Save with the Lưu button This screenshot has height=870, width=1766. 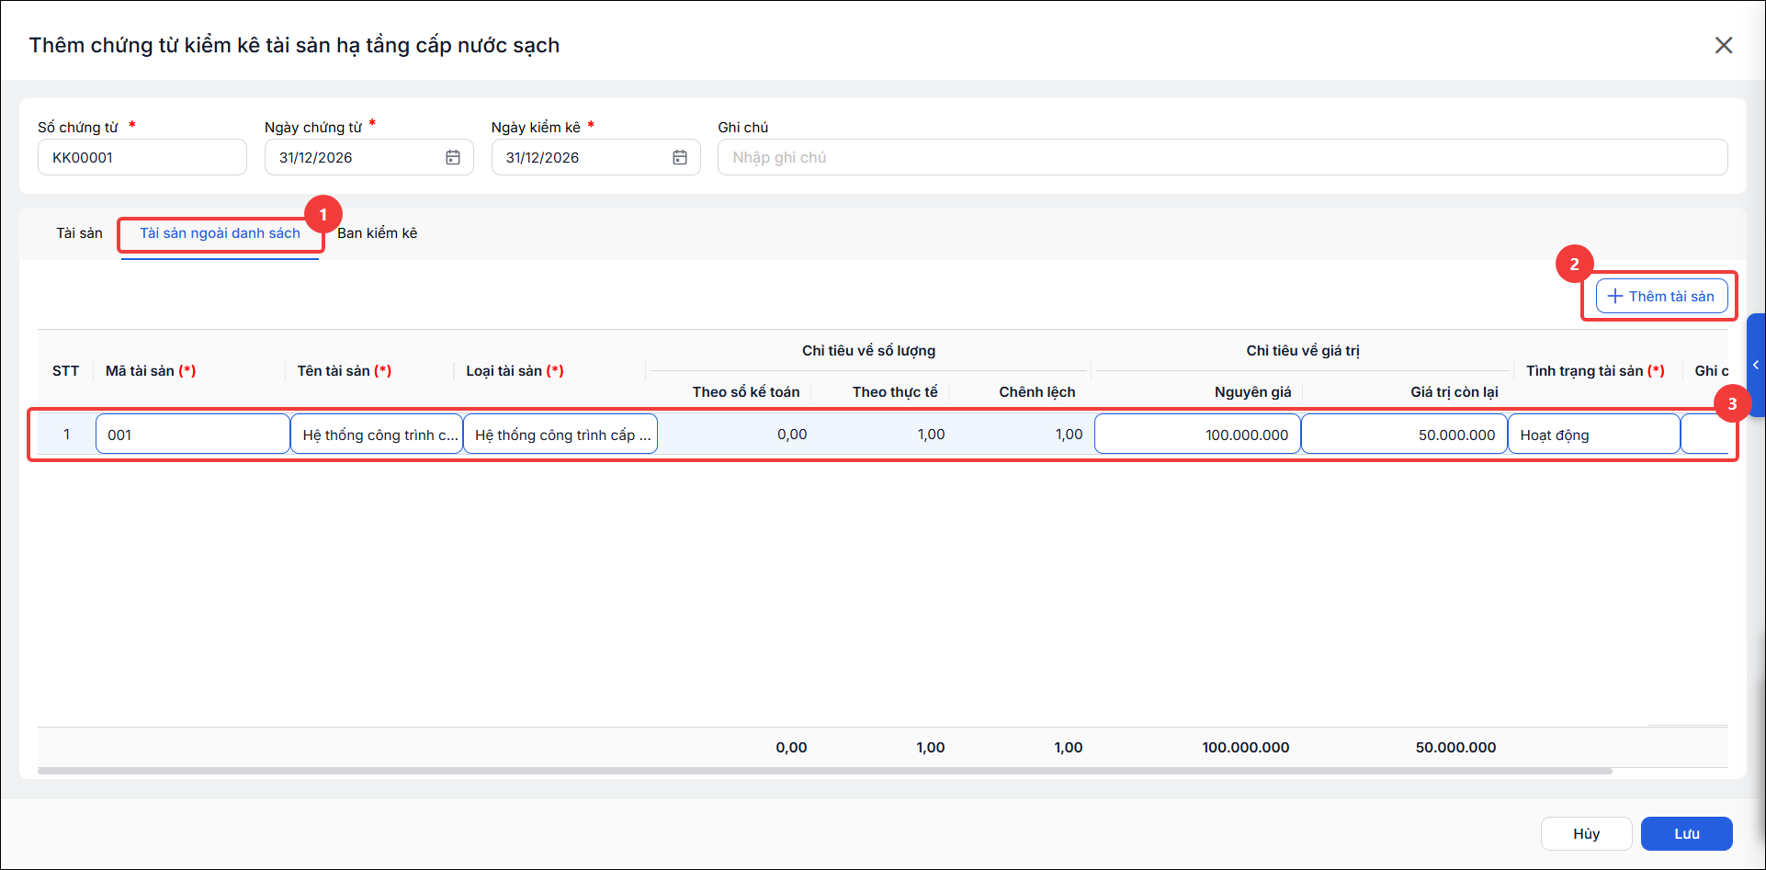(1686, 833)
